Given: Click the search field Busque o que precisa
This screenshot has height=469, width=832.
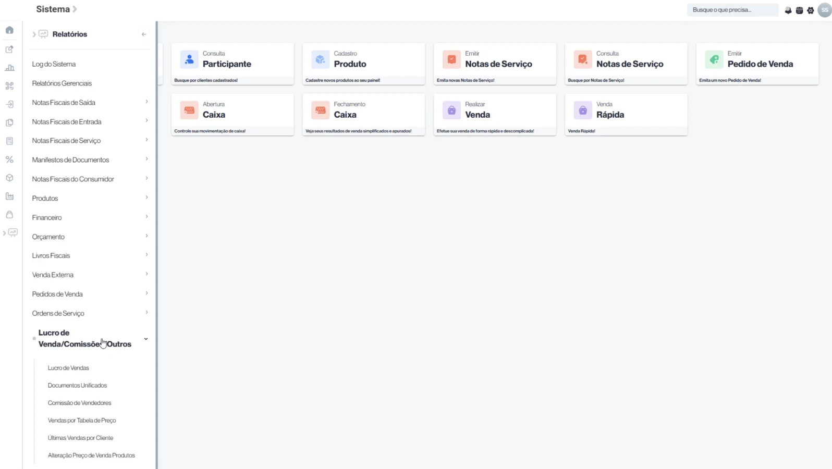Looking at the screenshot, I should click(x=732, y=10).
